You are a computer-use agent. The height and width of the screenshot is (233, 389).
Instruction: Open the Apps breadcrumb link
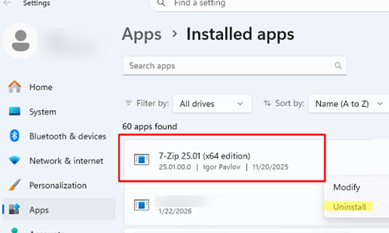[x=141, y=34]
